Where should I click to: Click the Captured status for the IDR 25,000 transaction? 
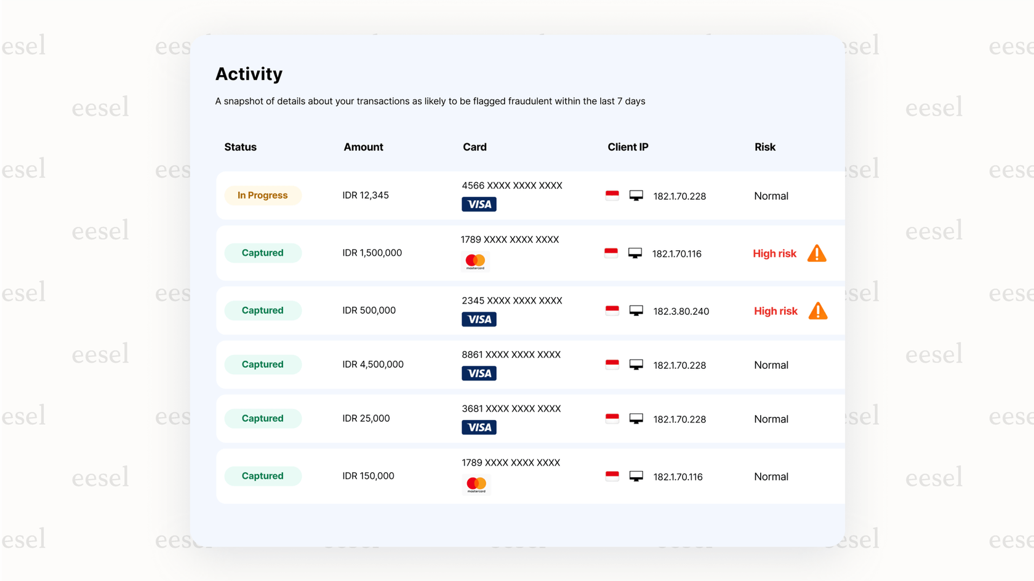(263, 418)
